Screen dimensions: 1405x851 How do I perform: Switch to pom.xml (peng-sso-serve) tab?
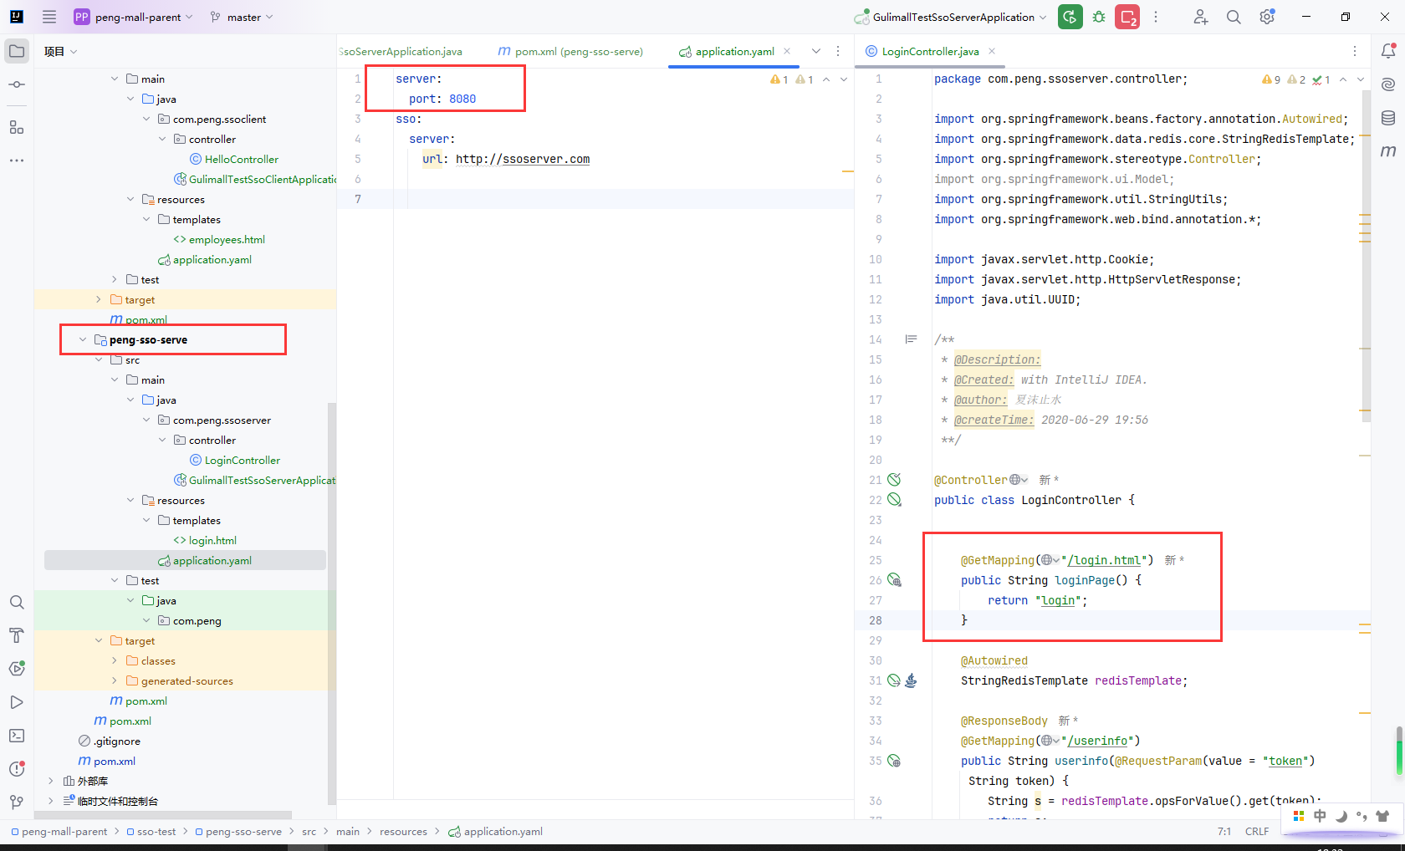pos(570,51)
